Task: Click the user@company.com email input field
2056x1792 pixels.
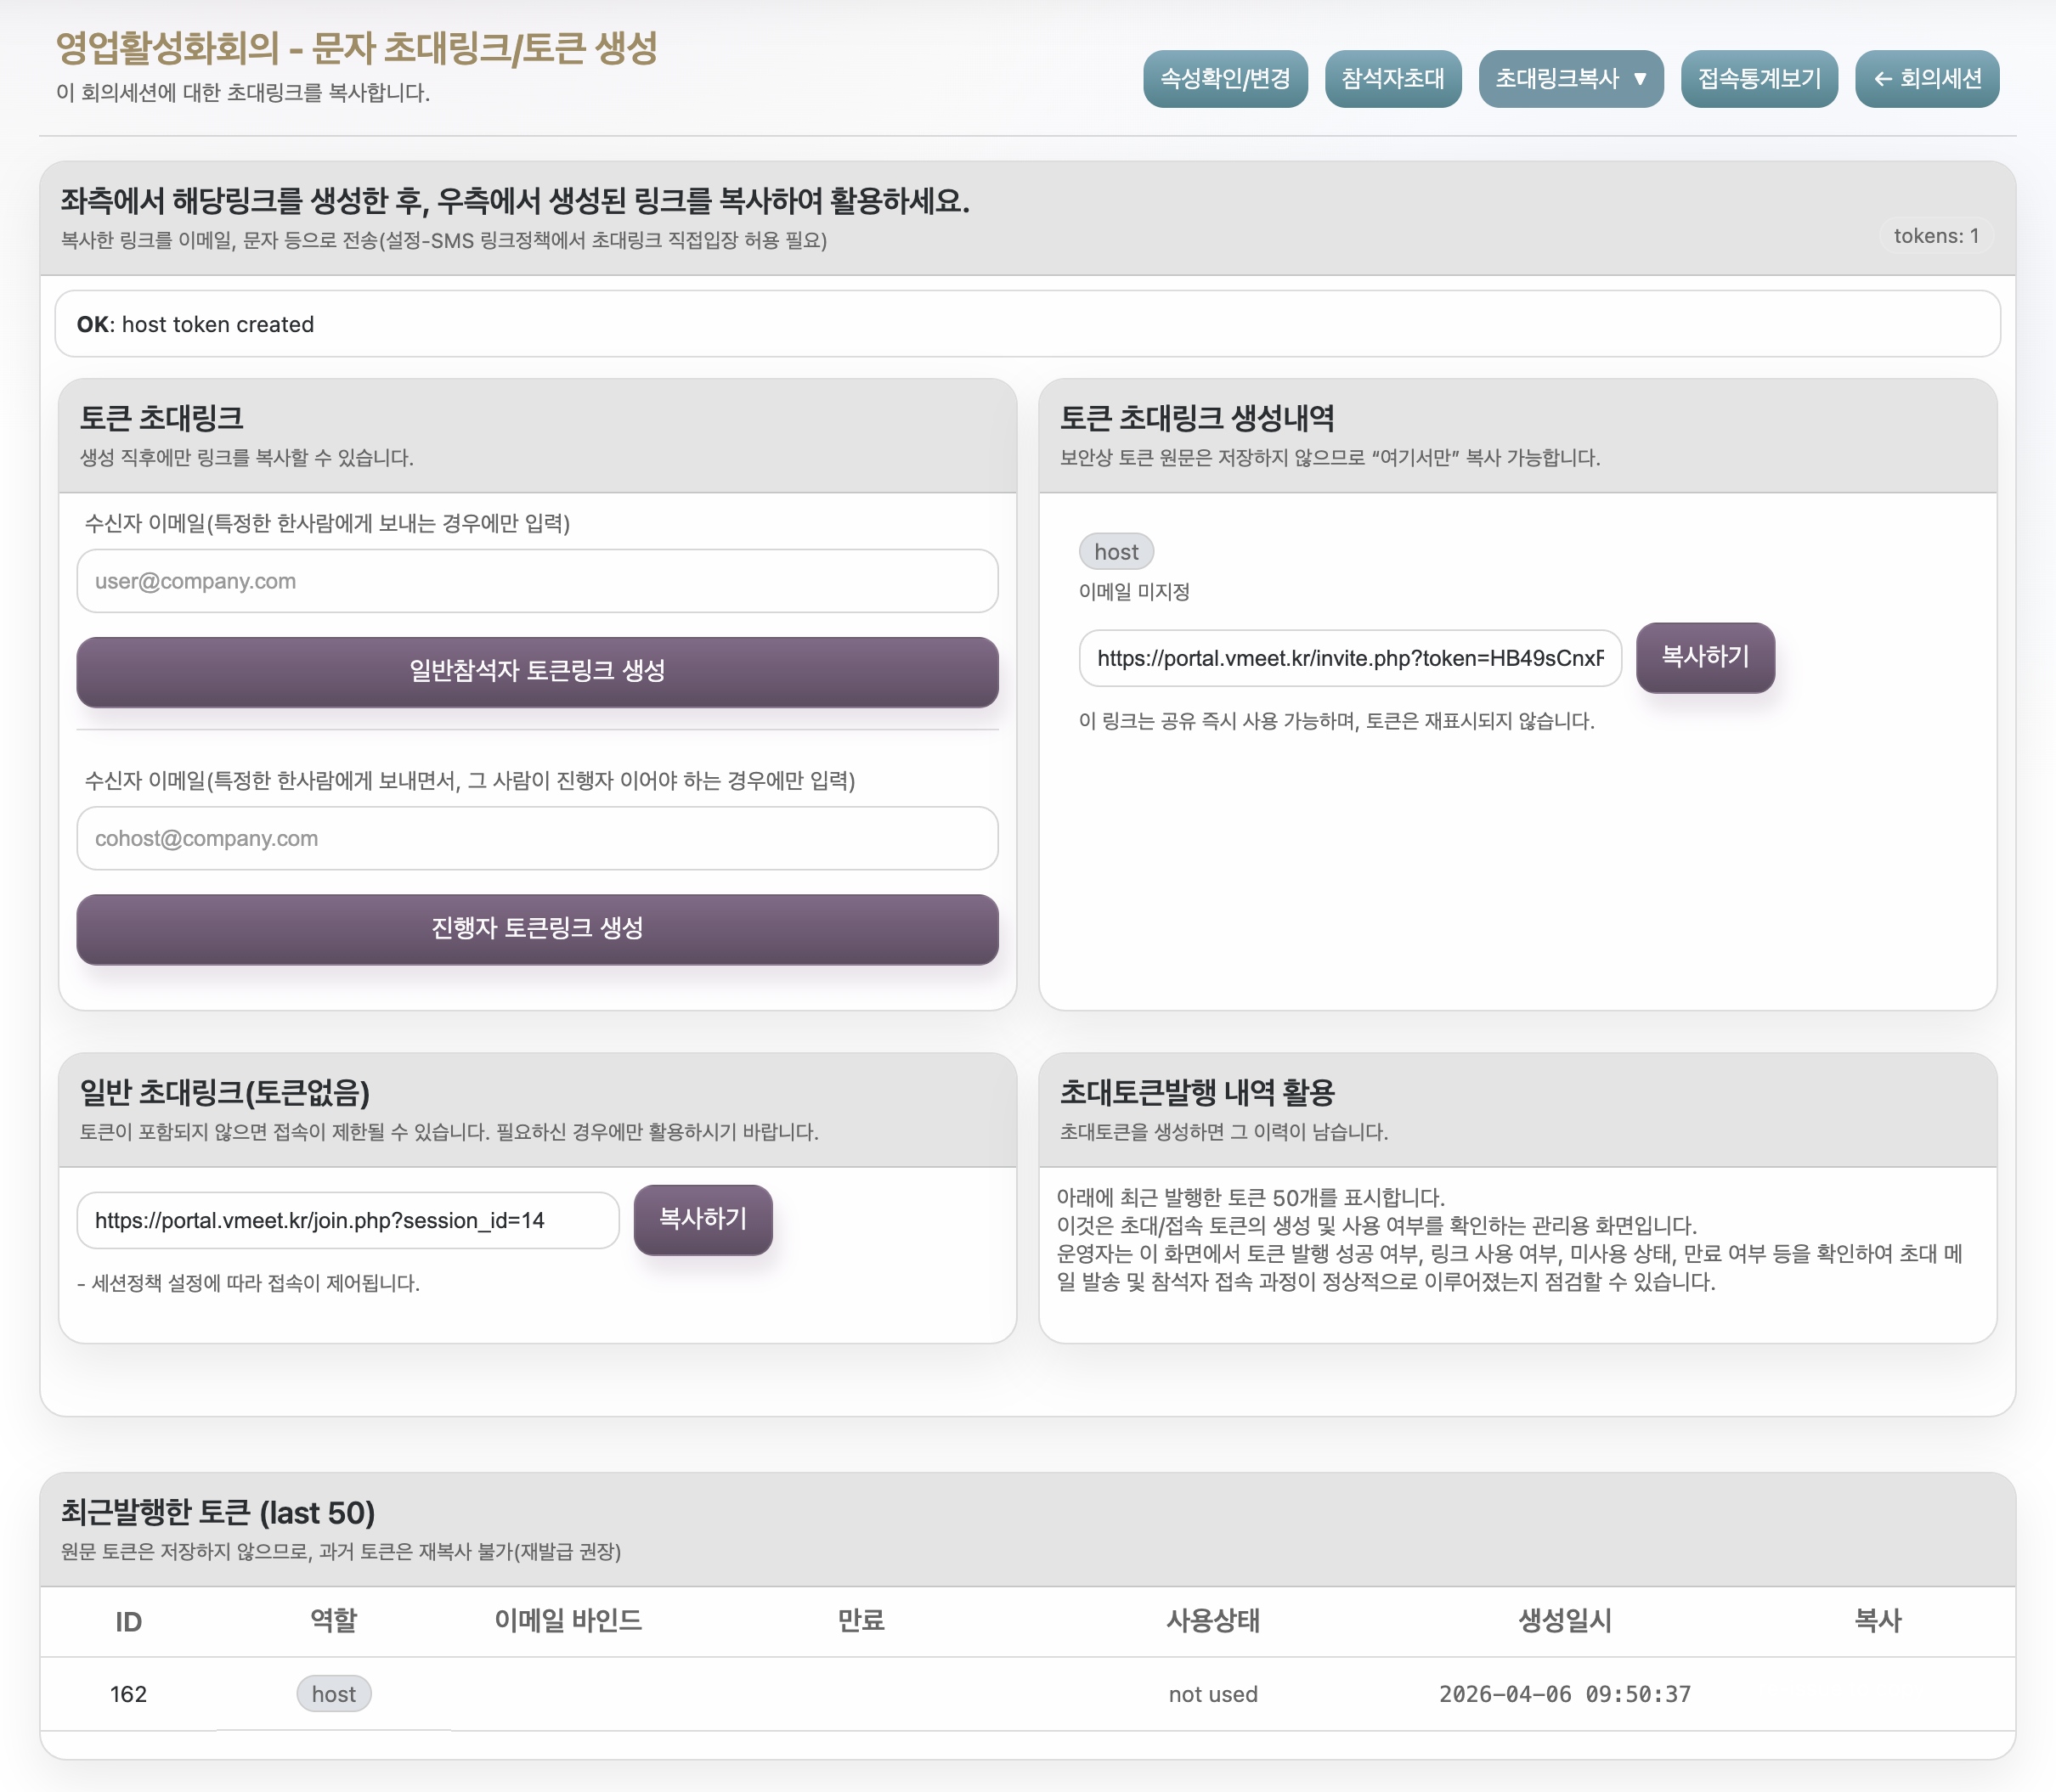Action: [537, 581]
